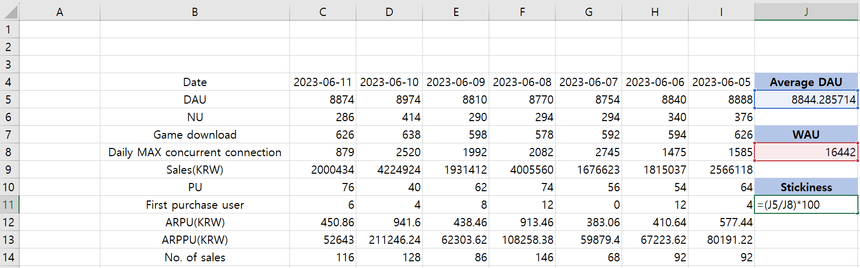
Task: Click the WAU header cell
Action: tap(806, 135)
